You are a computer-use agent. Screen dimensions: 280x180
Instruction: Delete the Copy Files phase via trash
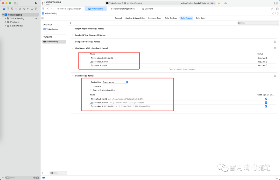click(275, 76)
